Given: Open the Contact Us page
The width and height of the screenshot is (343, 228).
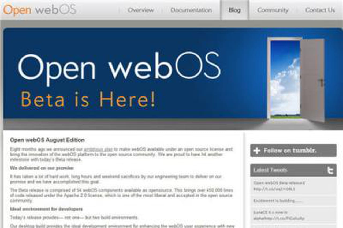Looking at the screenshot, I should tap(320, 10).
